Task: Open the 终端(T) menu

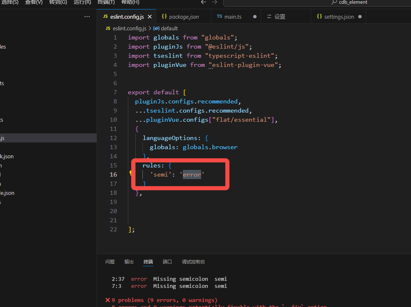Action: (x=106, y=2)
